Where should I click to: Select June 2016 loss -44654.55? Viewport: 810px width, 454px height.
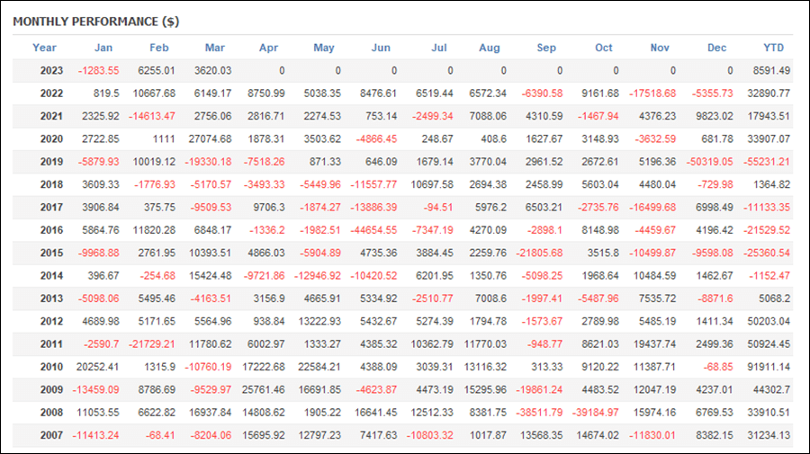pyautogui.click(x=373, y=231)
